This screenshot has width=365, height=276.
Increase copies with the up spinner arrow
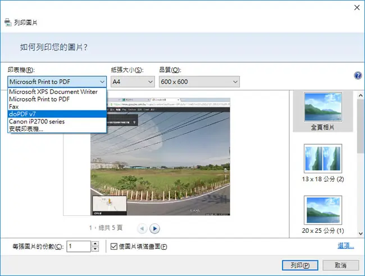click(x=95, y=243)
